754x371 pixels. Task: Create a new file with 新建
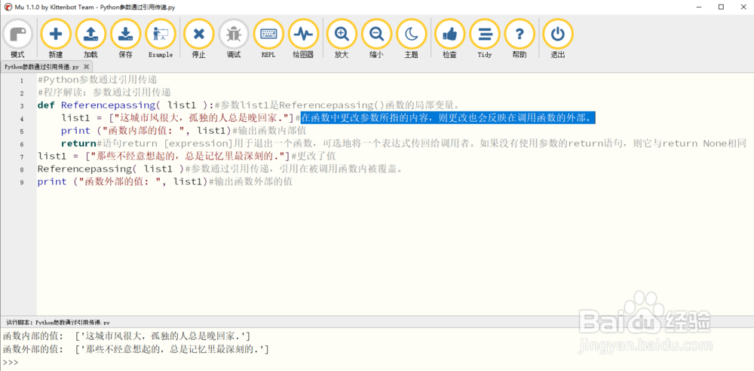(x=56, y=39)
